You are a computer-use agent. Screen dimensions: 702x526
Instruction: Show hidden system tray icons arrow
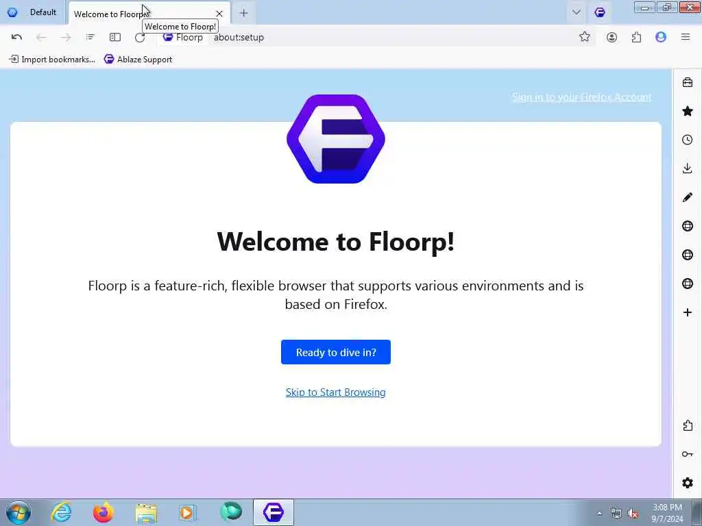click(599, 513)
